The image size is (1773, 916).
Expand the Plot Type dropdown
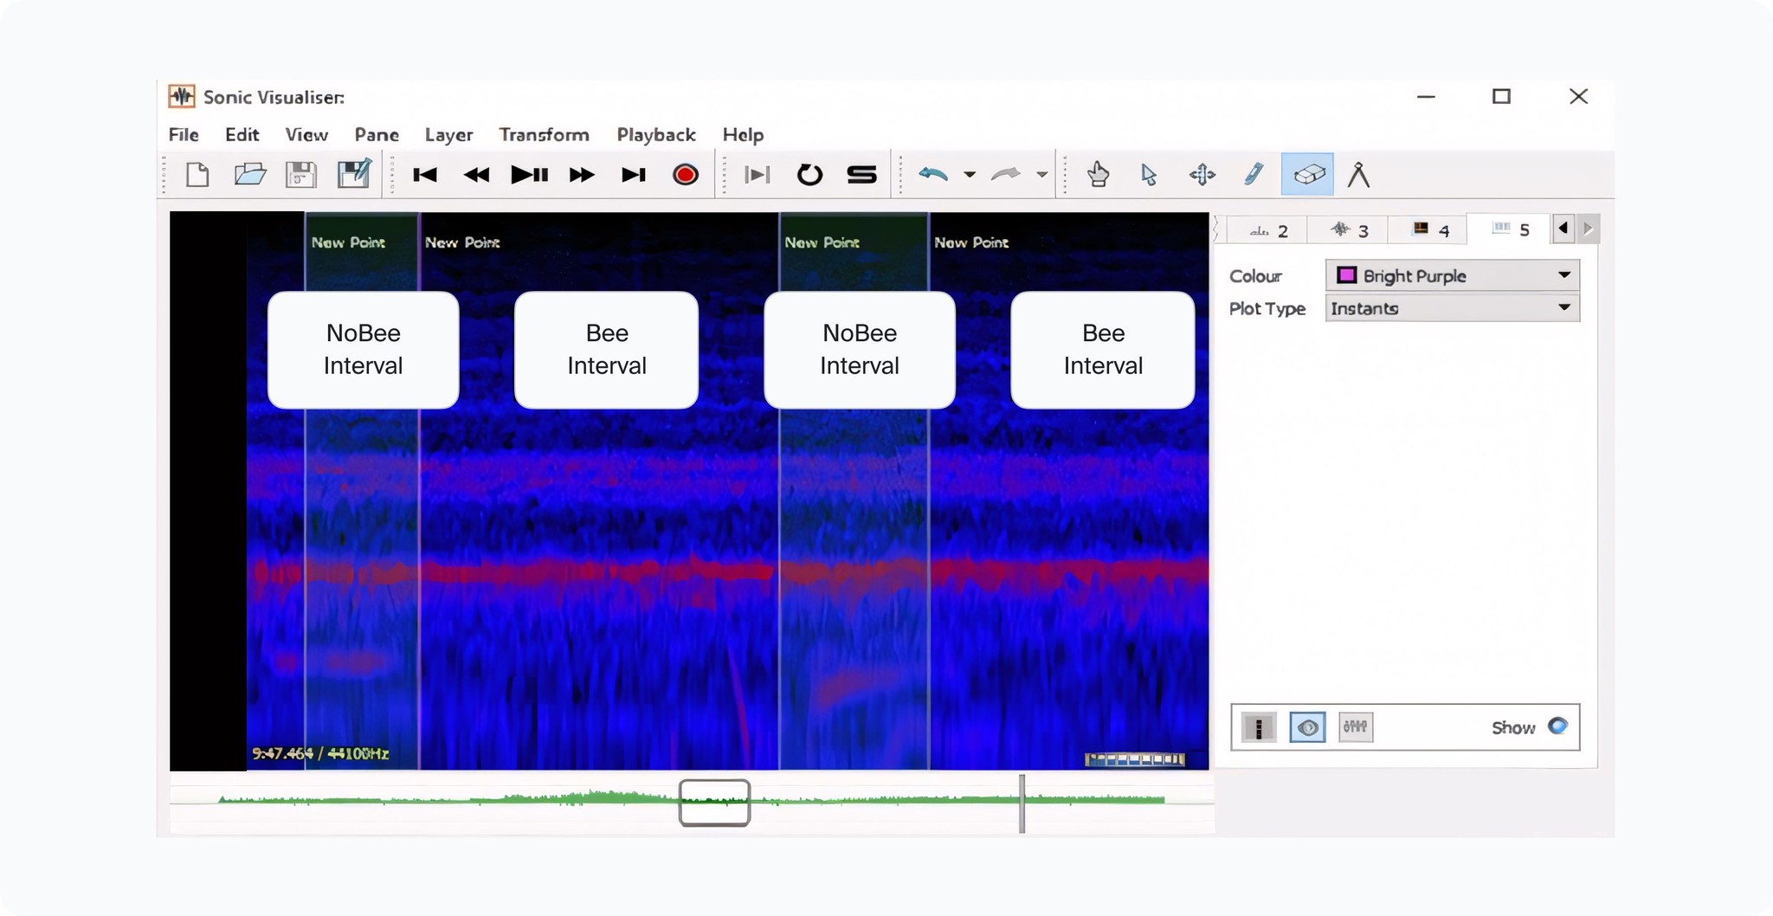[1452, 308]
